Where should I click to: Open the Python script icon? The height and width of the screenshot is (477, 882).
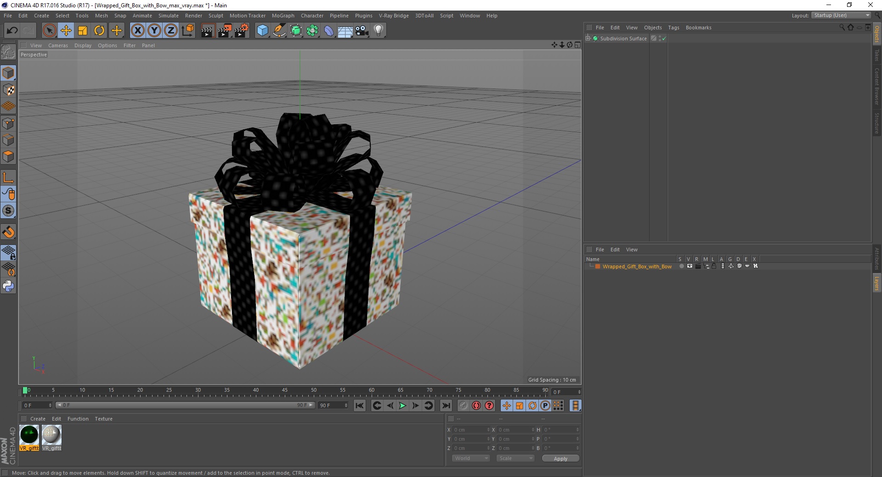point(8,286)
